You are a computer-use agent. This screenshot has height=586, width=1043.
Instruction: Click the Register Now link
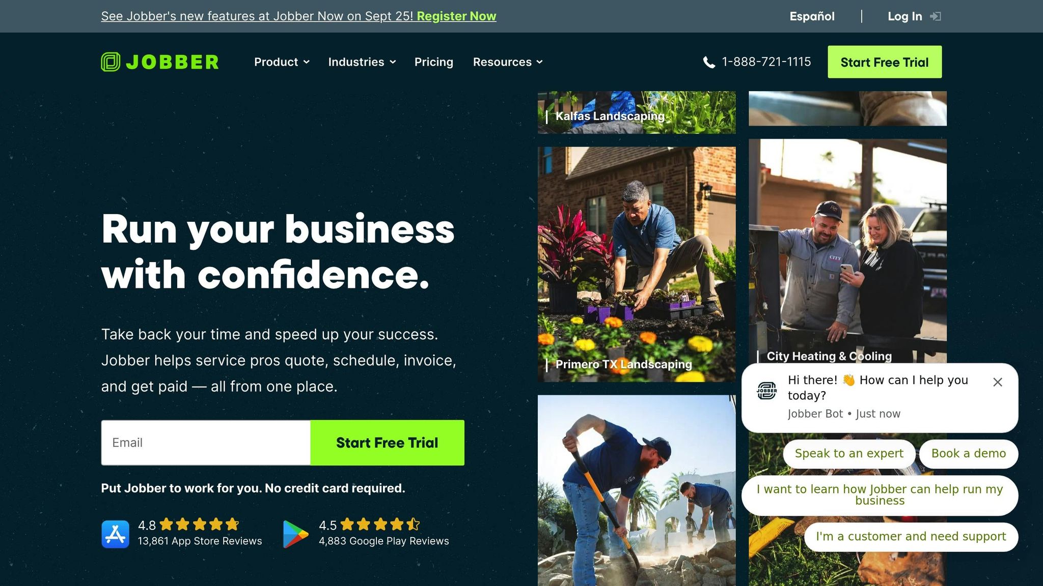pos(456,16)
